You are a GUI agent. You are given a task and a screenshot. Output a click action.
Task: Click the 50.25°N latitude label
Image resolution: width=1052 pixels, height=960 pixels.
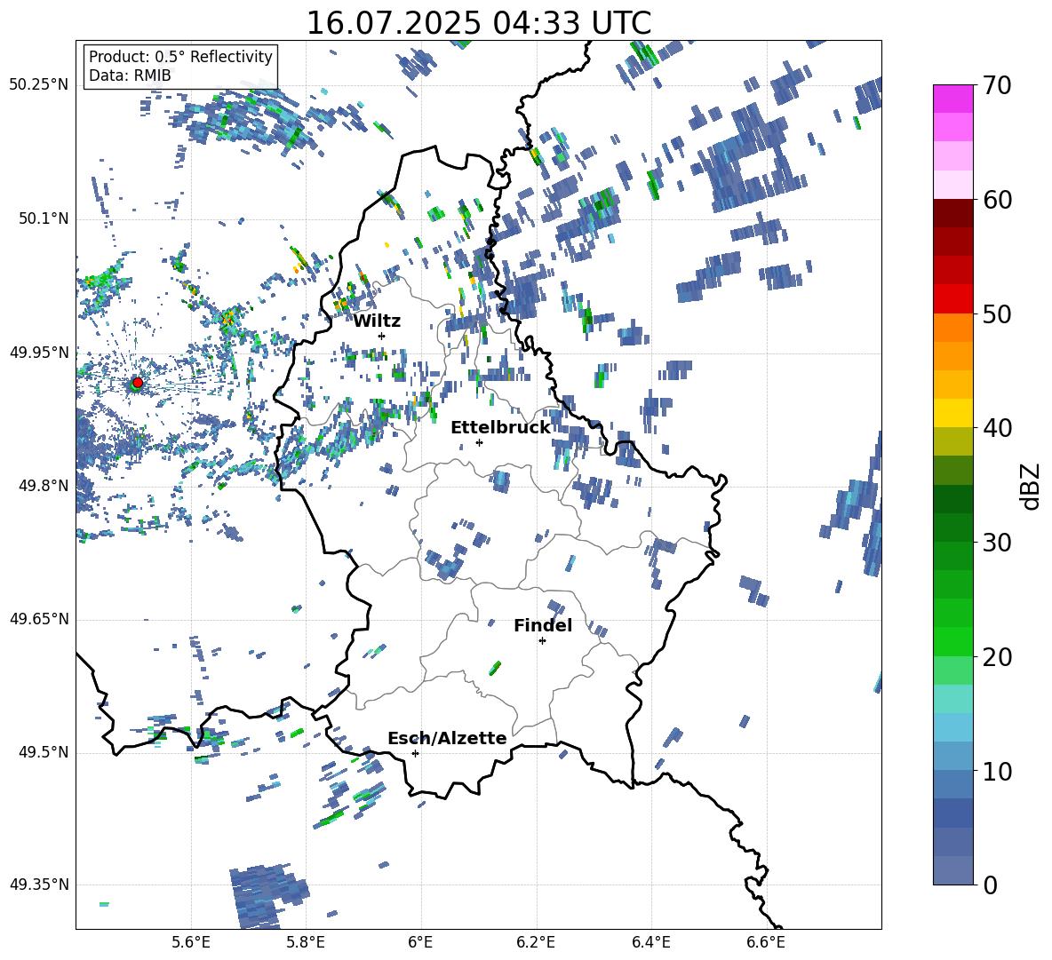(x=39, y=85)
